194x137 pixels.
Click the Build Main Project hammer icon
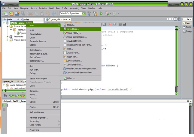[x=89, y=13]
